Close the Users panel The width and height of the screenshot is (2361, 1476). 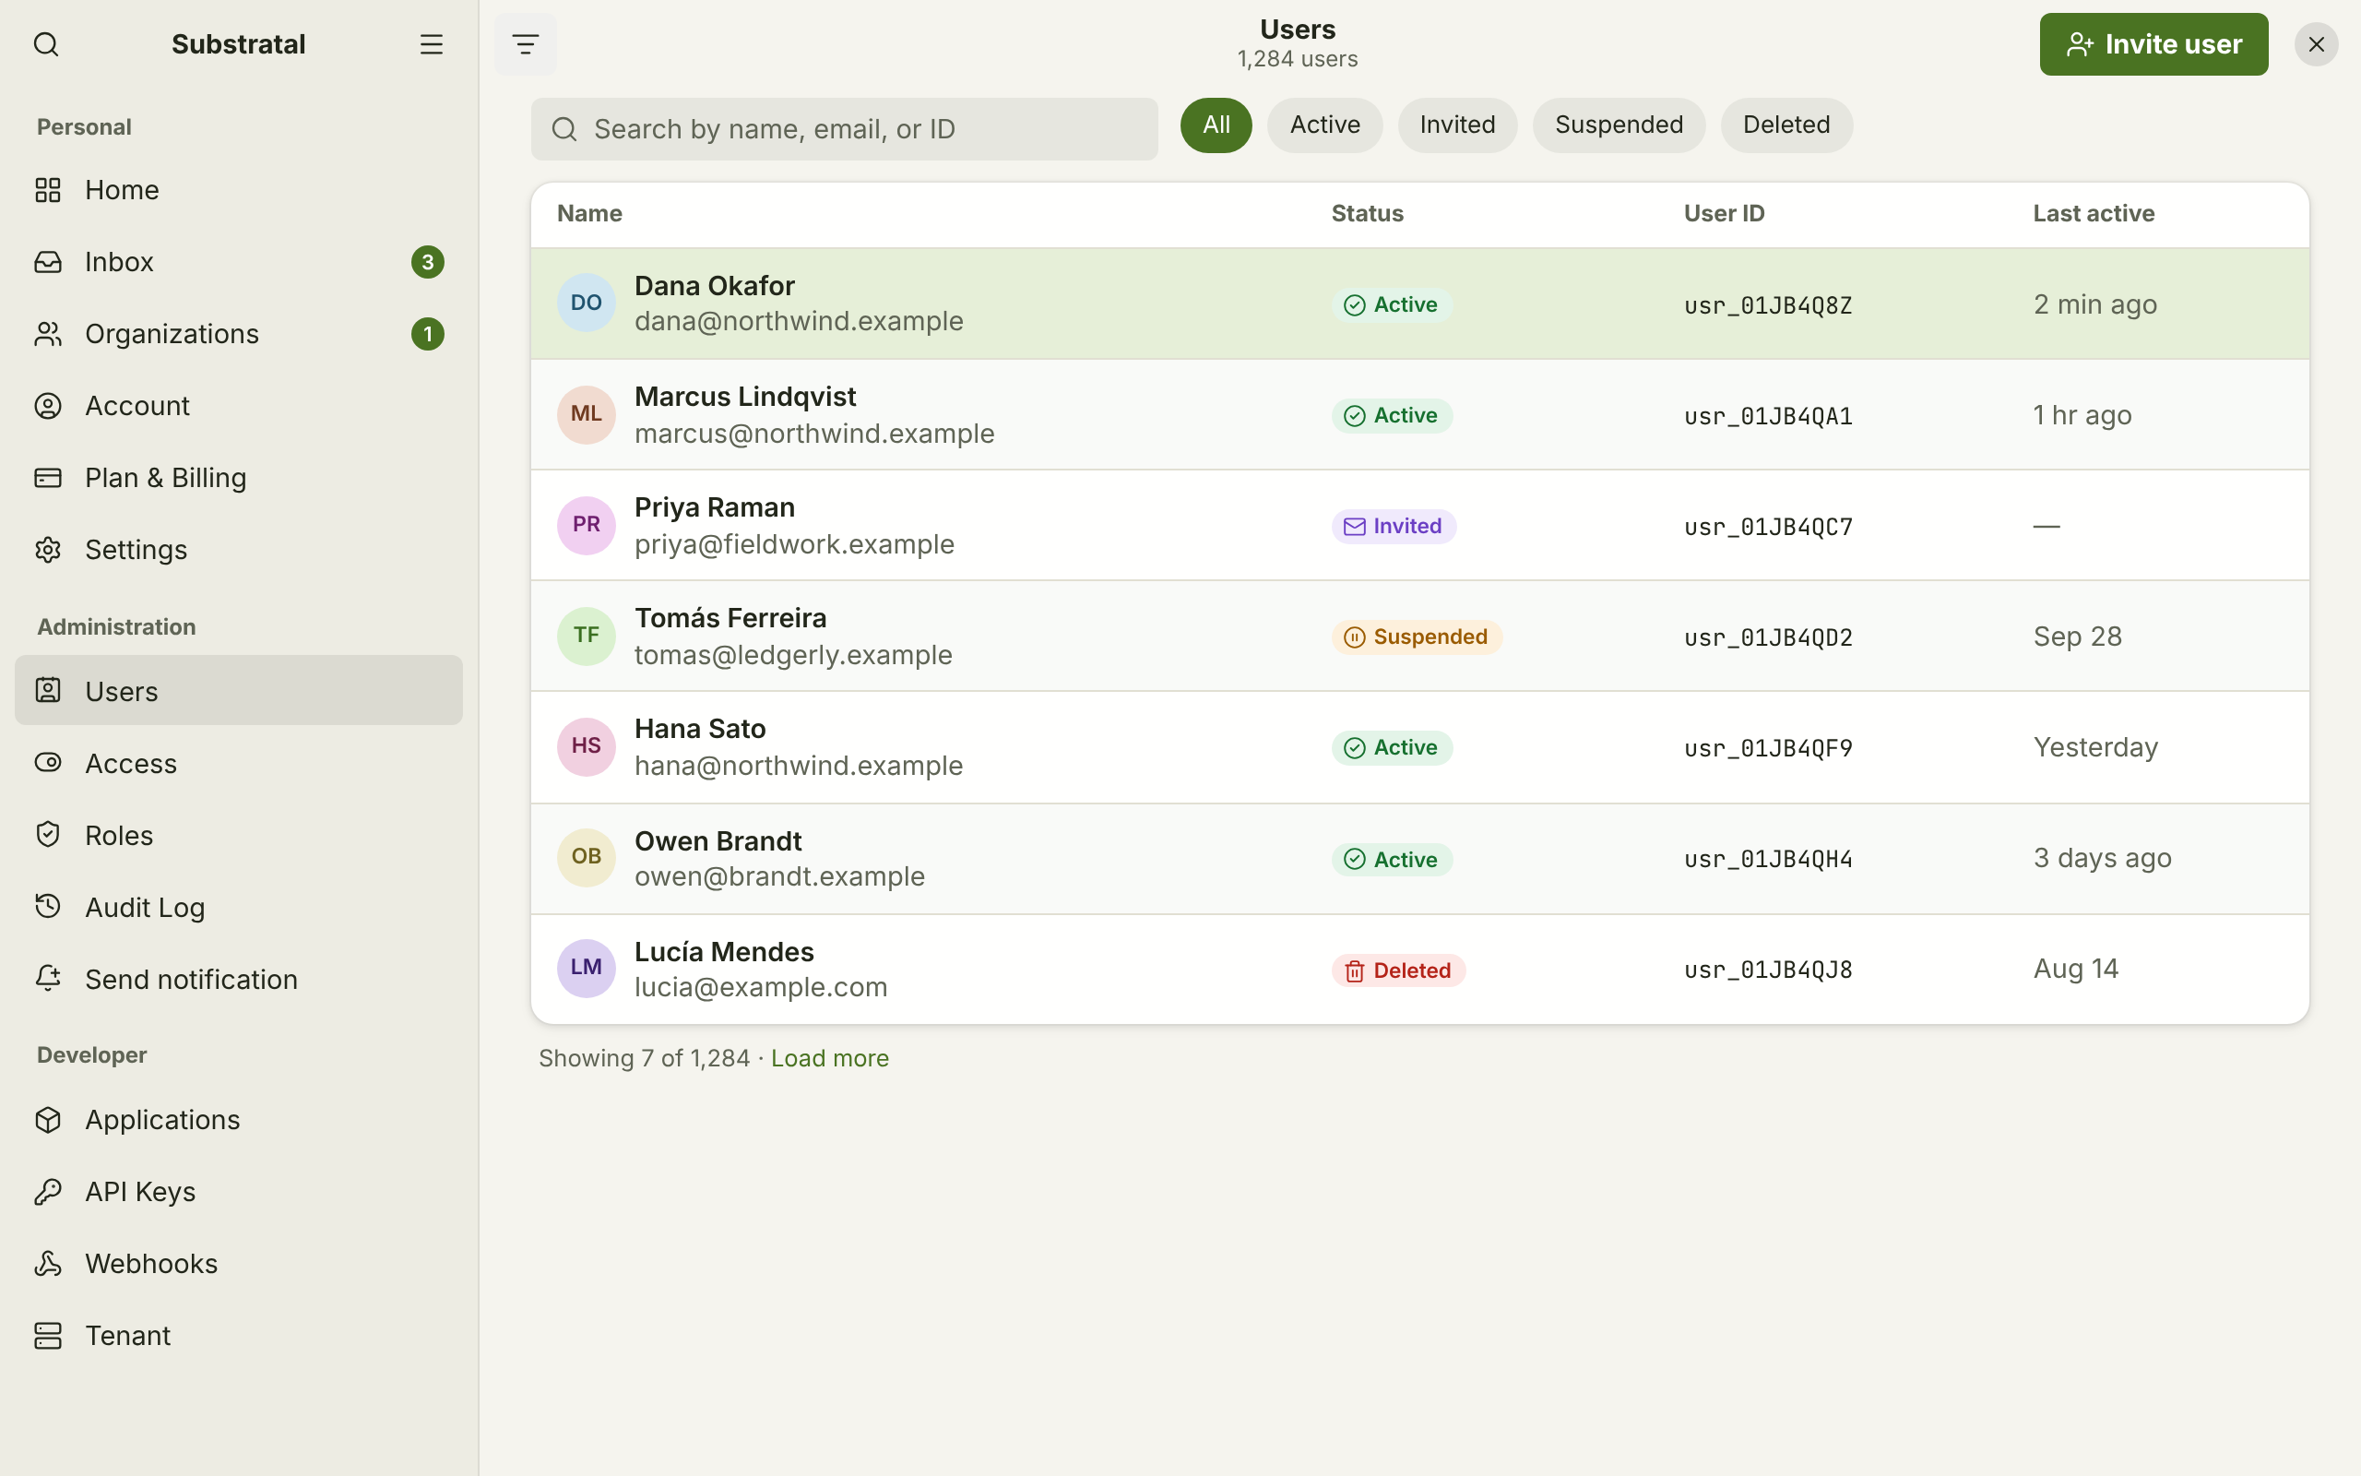click(x=2316, y=44)
